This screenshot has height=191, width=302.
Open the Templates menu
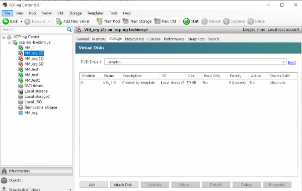(x=95, y=13)
